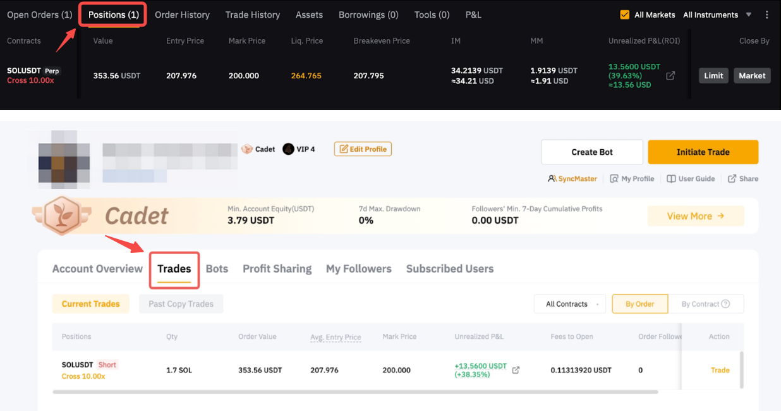Viewport: 781px width, 411px height.
Task: Uncheck the All Markets checkbox
Action: coord(625,15)
